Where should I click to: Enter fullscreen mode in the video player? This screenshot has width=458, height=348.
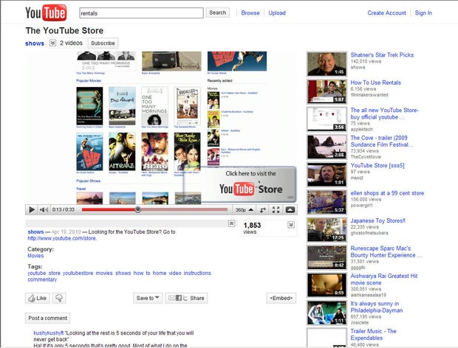coord(275,210)
